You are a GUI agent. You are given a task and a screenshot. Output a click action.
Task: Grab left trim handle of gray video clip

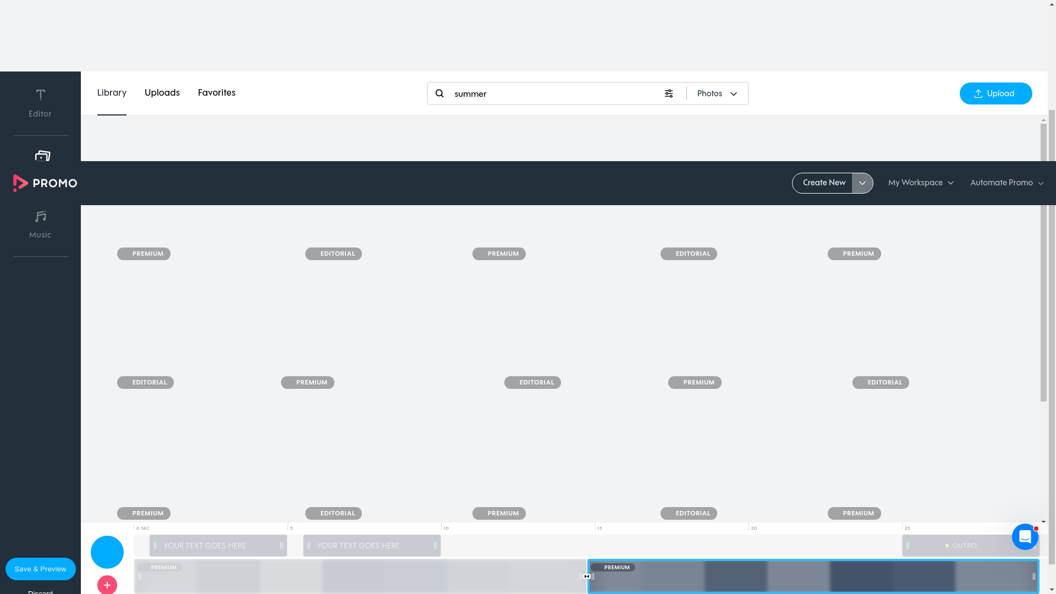[140, 576]
